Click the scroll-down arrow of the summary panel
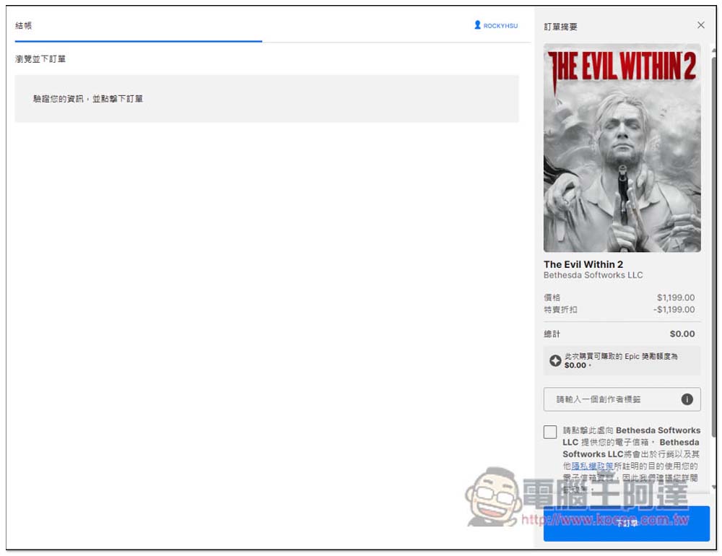The width and height of the screenshot is (722, 556). (715, 488)
